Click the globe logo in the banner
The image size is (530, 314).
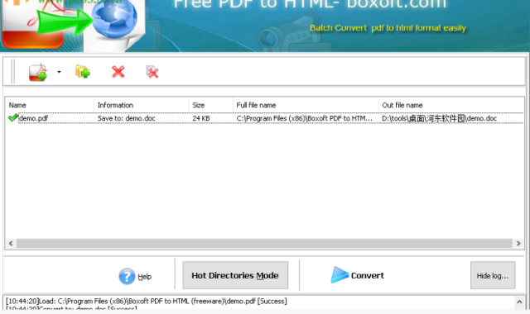click(114, 18)
